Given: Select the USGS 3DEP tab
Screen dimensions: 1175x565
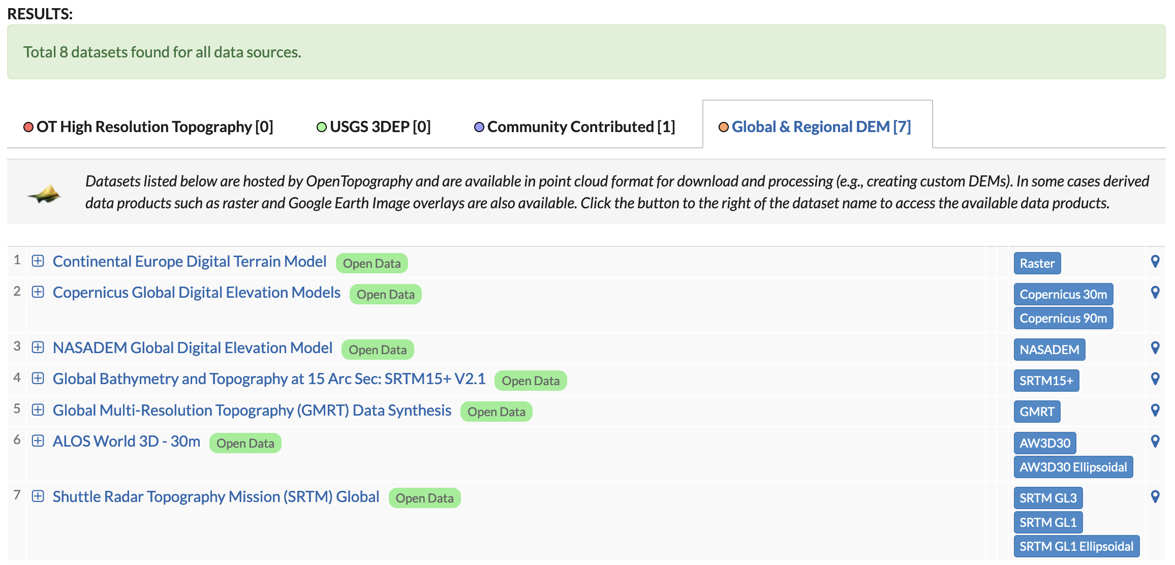Looking at the screenshot, I should [x=374, y=127].
